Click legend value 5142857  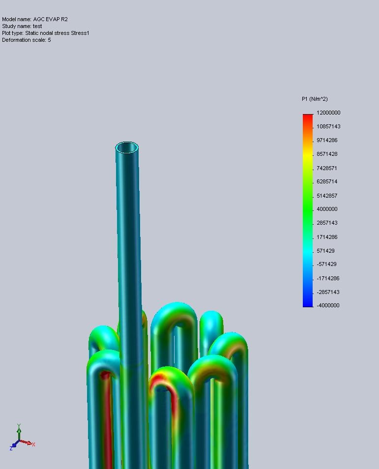tap(327, 196)
